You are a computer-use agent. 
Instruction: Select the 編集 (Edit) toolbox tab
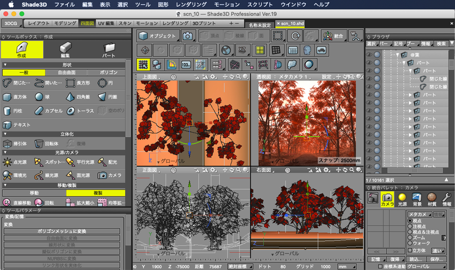click(x=65, y=50)
